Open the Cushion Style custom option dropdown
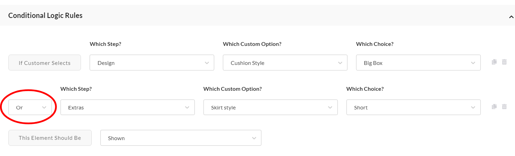 pyautogui.click(x=285, y=63)
